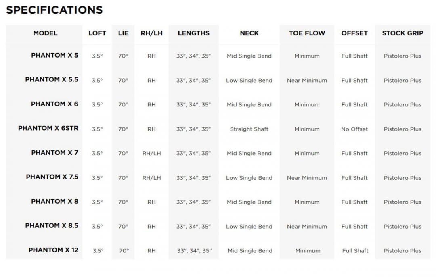Click the PHANTOM X 12 model name
This screenshot has height=277, width=436.
click(53, 250)
